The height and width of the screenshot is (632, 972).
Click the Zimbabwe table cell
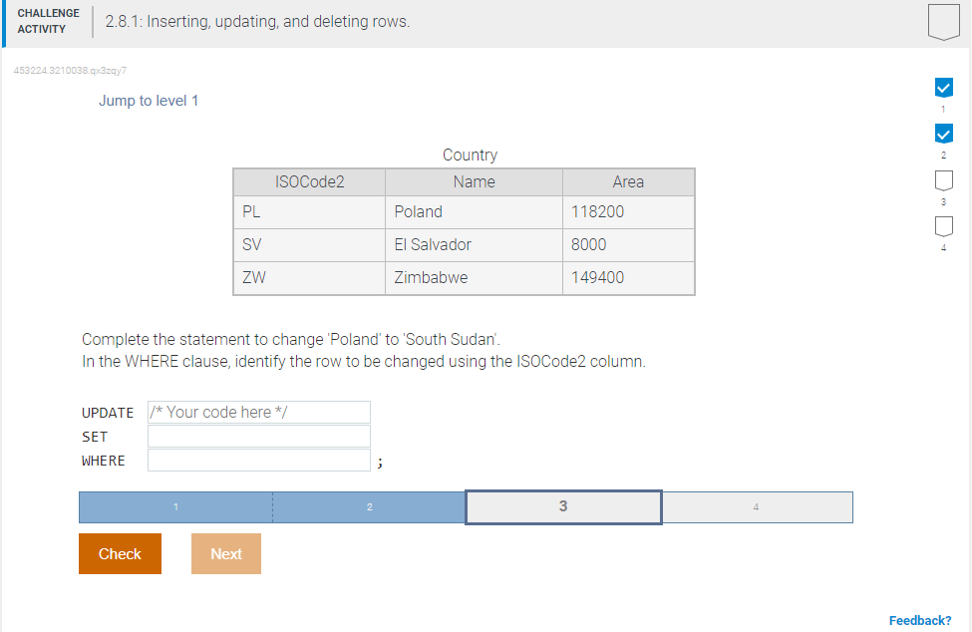click(475, 277)
